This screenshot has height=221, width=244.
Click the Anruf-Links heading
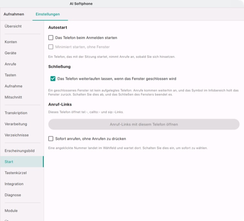(x=60, y=104)
